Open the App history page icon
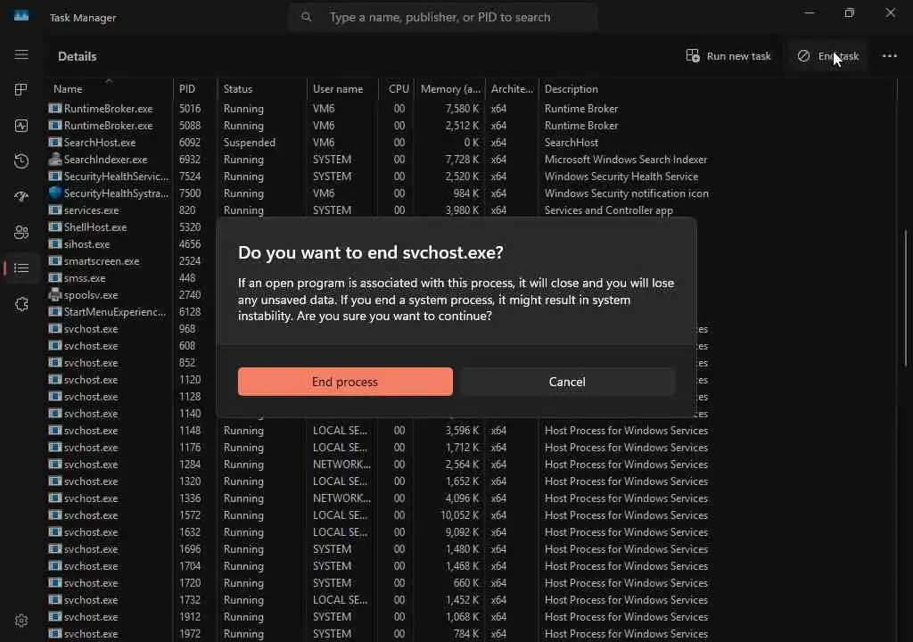This screenshot has width=913, height=642. 21,161
